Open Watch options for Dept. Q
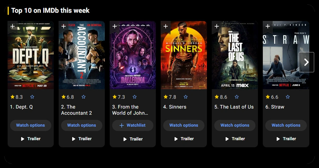Image resolution: width=319 pixels, height=168 pixels. 31,125
